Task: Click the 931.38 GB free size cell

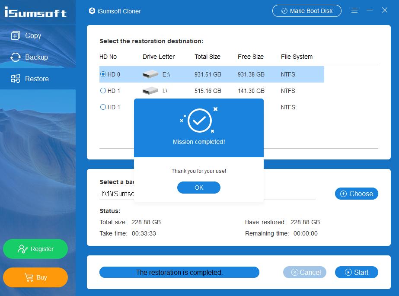Action: coord(251,74)
